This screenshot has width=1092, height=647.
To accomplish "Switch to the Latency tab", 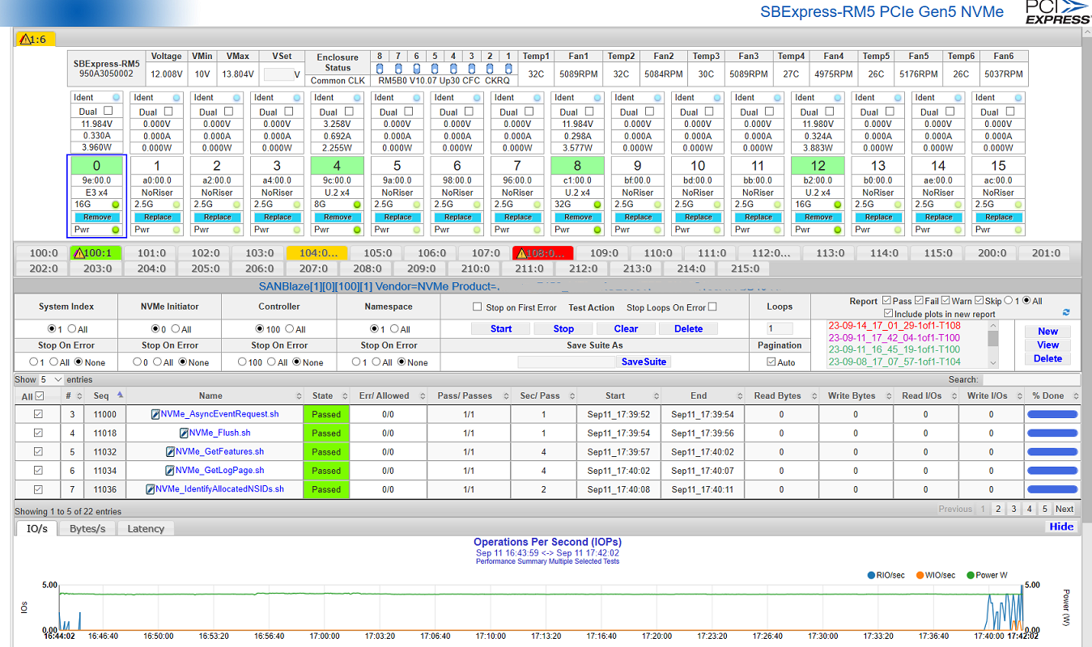I will 146,528.
